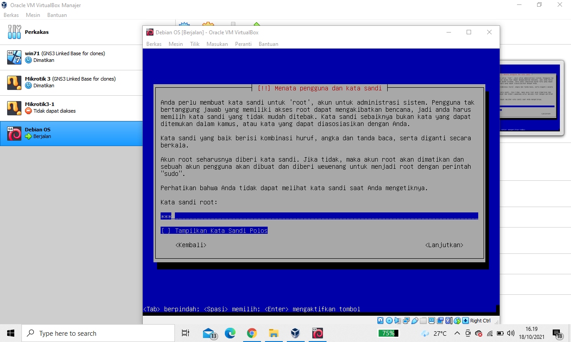Click the shared folders icon in VM status bar

[423, 321]
